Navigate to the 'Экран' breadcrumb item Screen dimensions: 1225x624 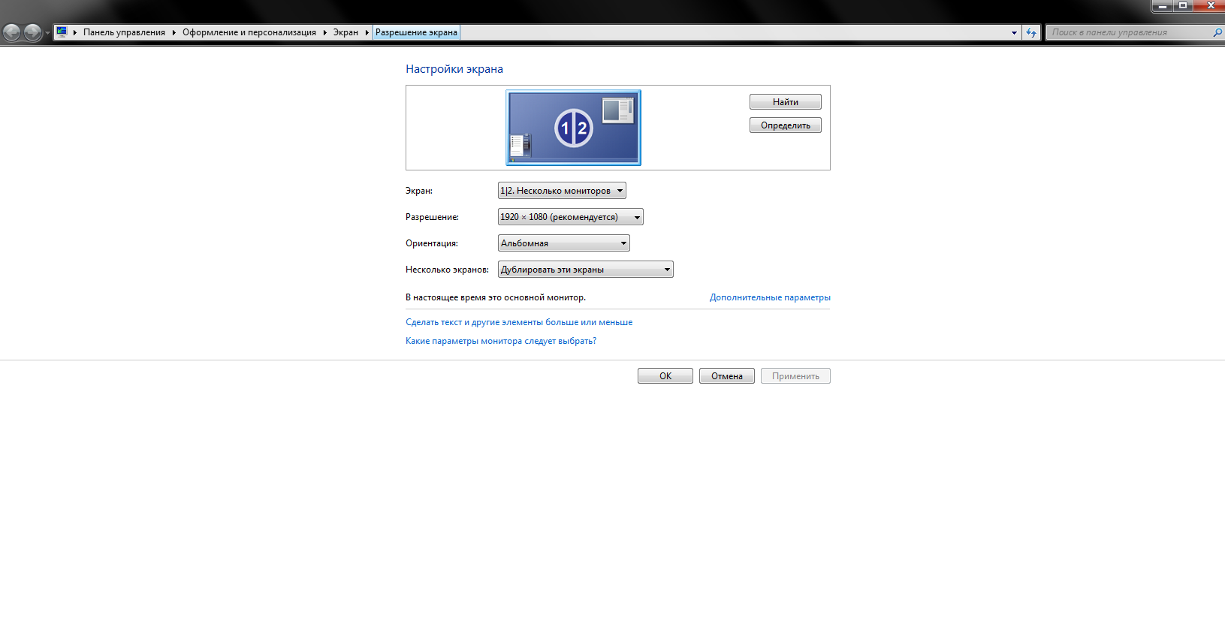point(345,32)
